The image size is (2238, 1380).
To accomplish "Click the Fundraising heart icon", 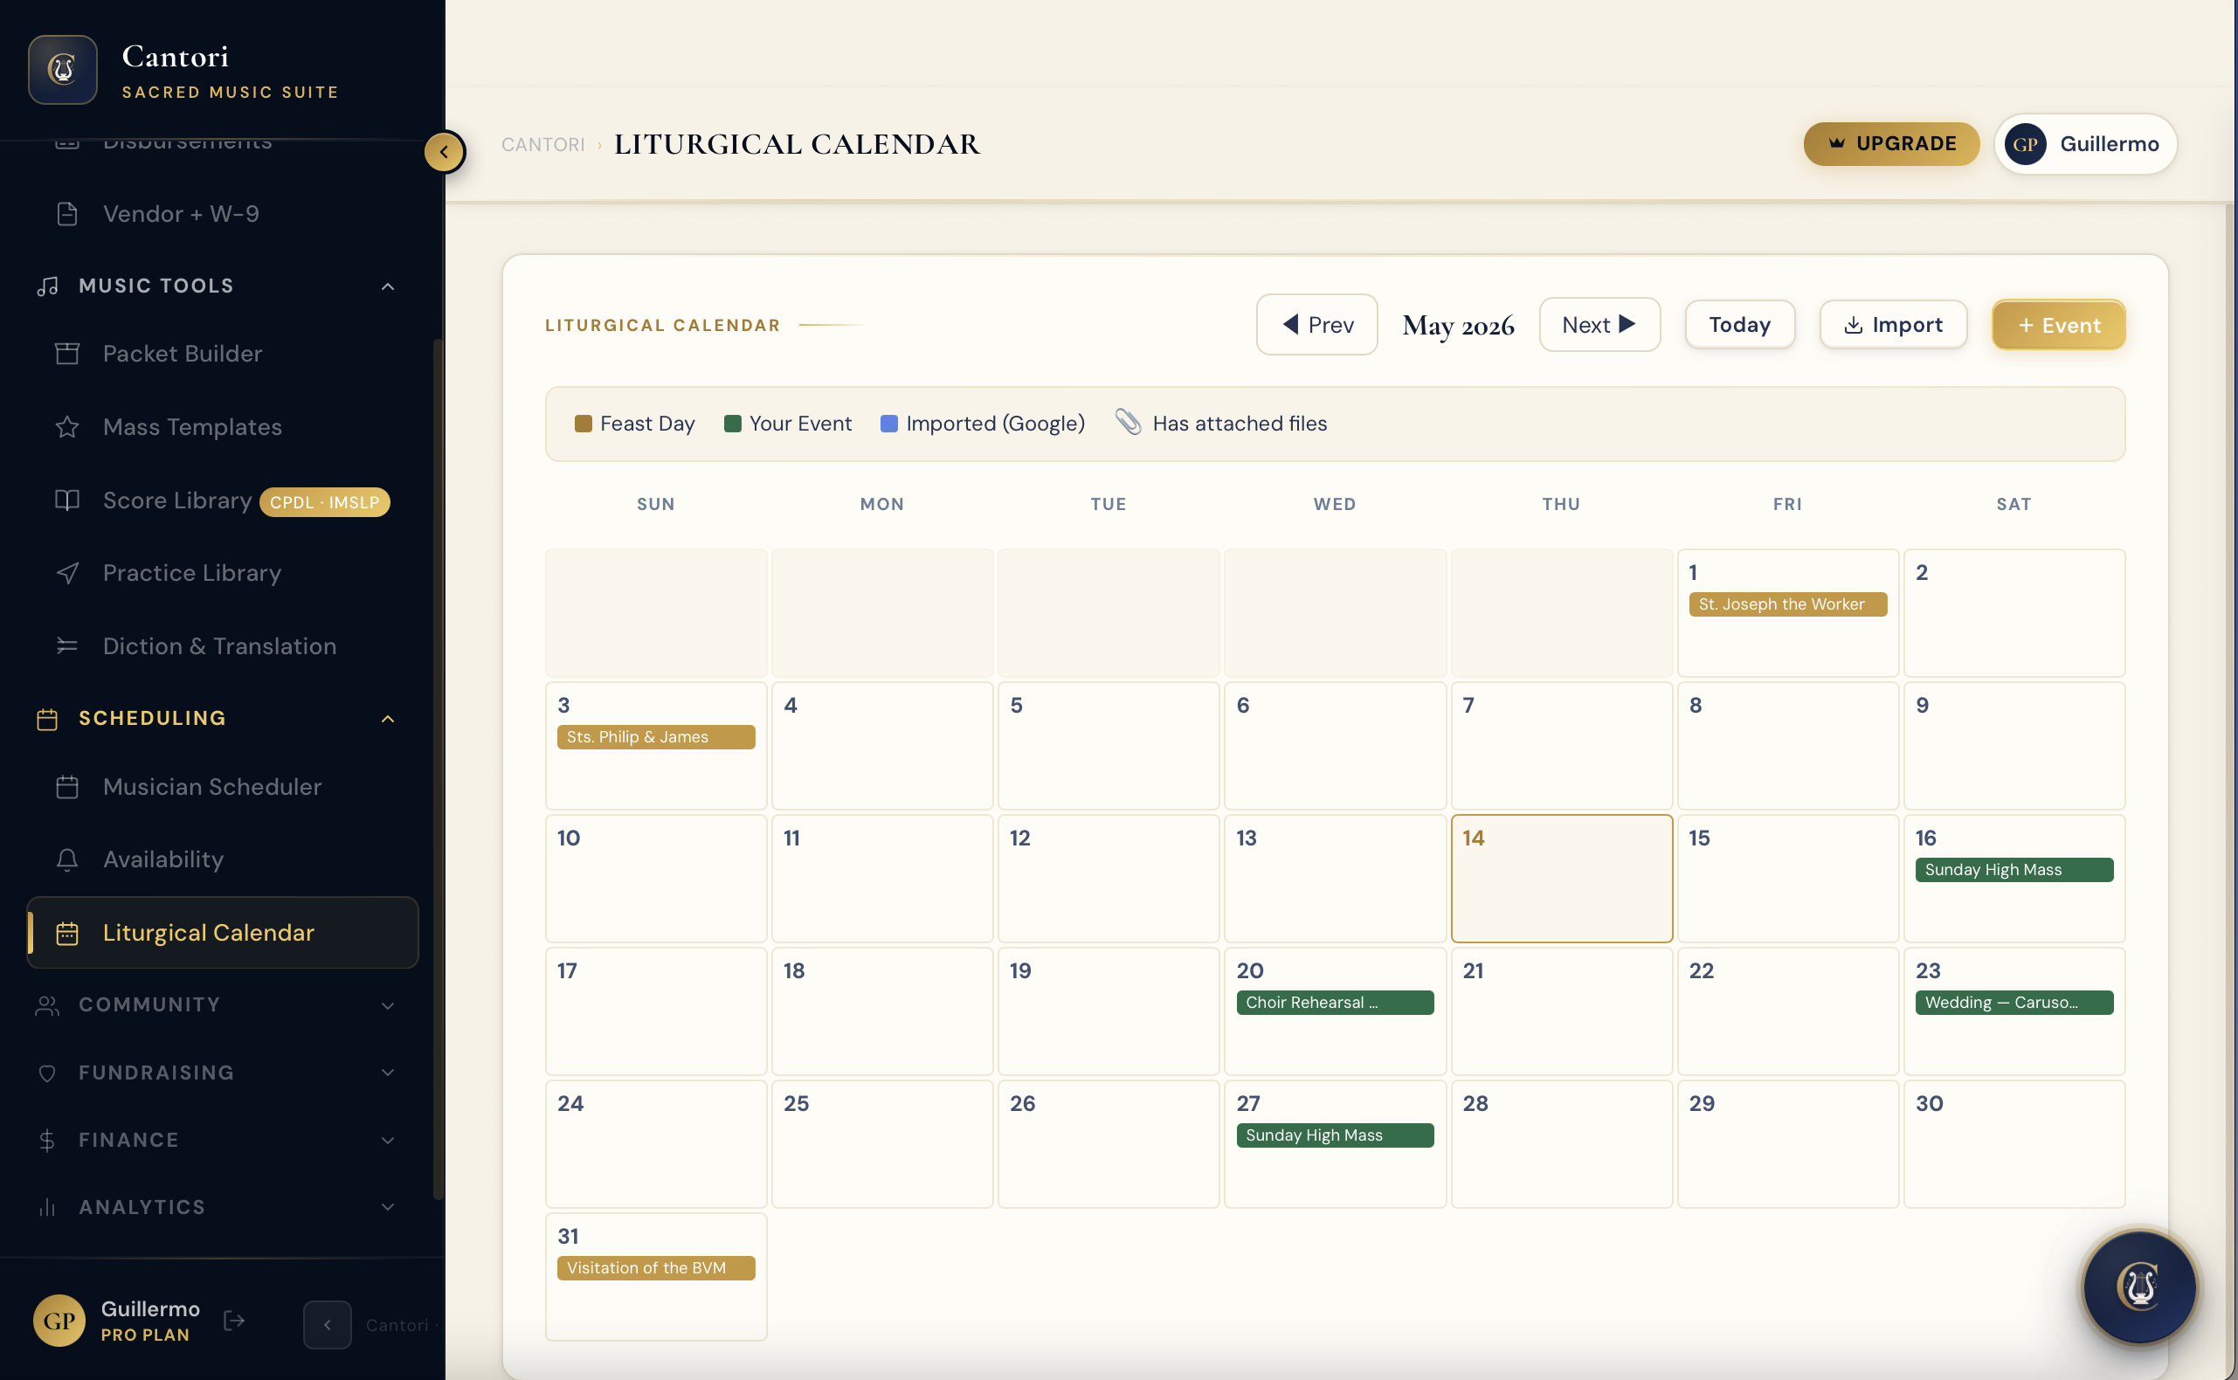I will (47, 1073).
